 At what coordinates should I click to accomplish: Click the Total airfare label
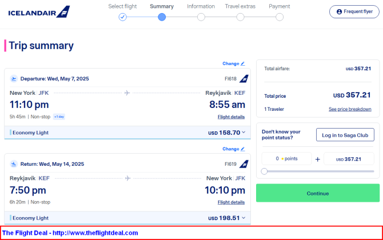coord(277,69)
